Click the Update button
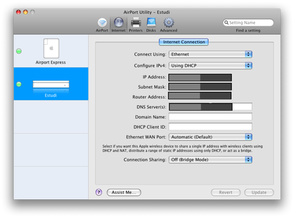The image size is (294, 218). click(x=259, y=192)
